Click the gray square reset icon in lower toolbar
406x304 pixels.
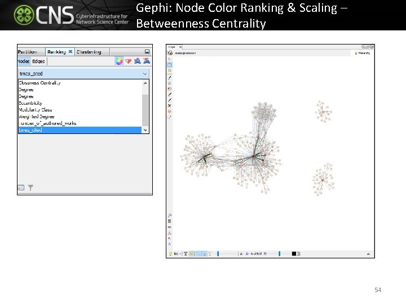pos(170,221)
